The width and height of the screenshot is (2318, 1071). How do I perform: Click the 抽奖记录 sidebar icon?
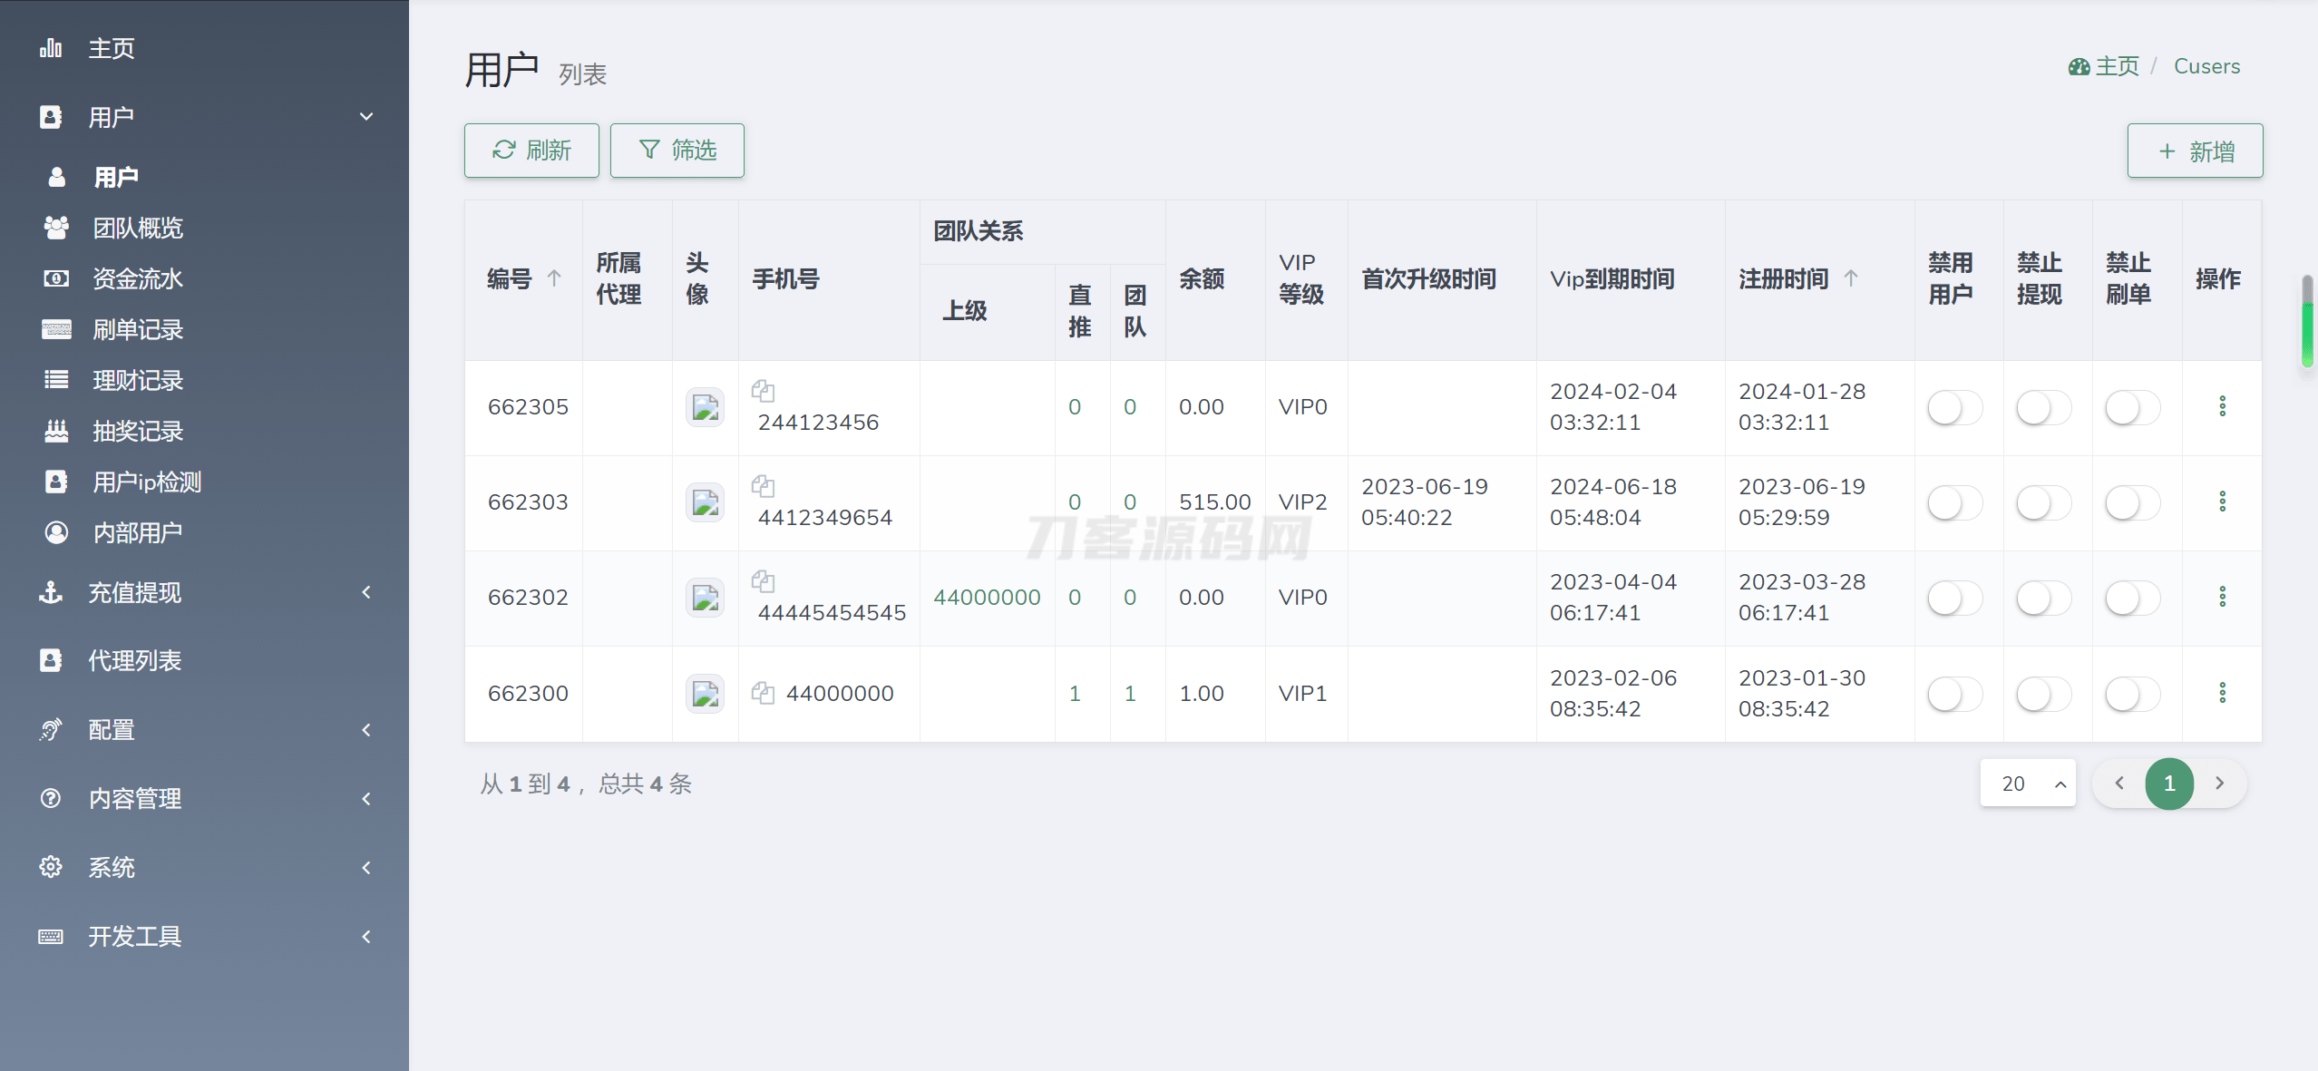coord(56,431)
